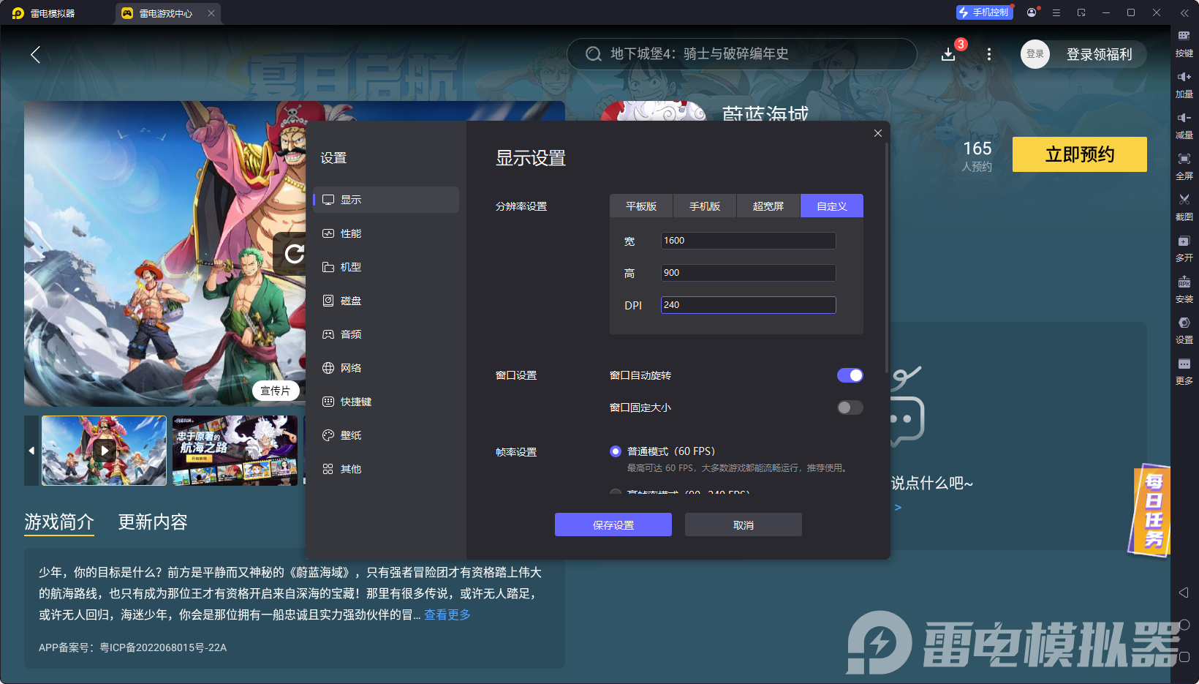This screenshot has height=684, width=1199.
Task: Open the 壁纸 settings section
Action: tap(386, 435)
